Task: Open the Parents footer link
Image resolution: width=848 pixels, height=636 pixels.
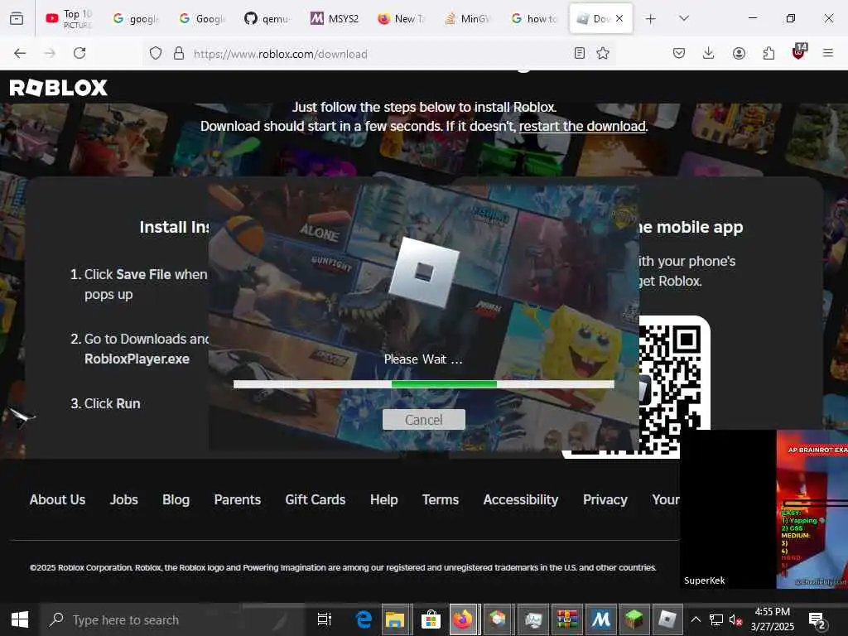Action: [x=238, y=499]
